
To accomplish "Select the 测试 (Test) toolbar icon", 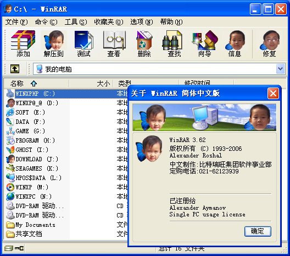I will [x=84, y=43].
